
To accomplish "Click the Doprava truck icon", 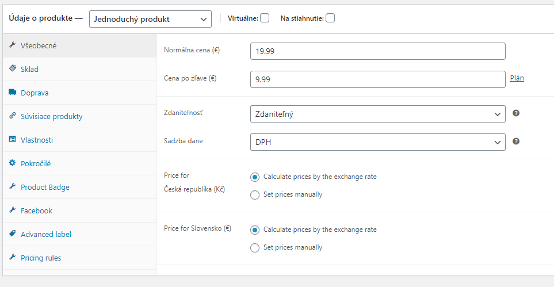I will coord(12,93).
